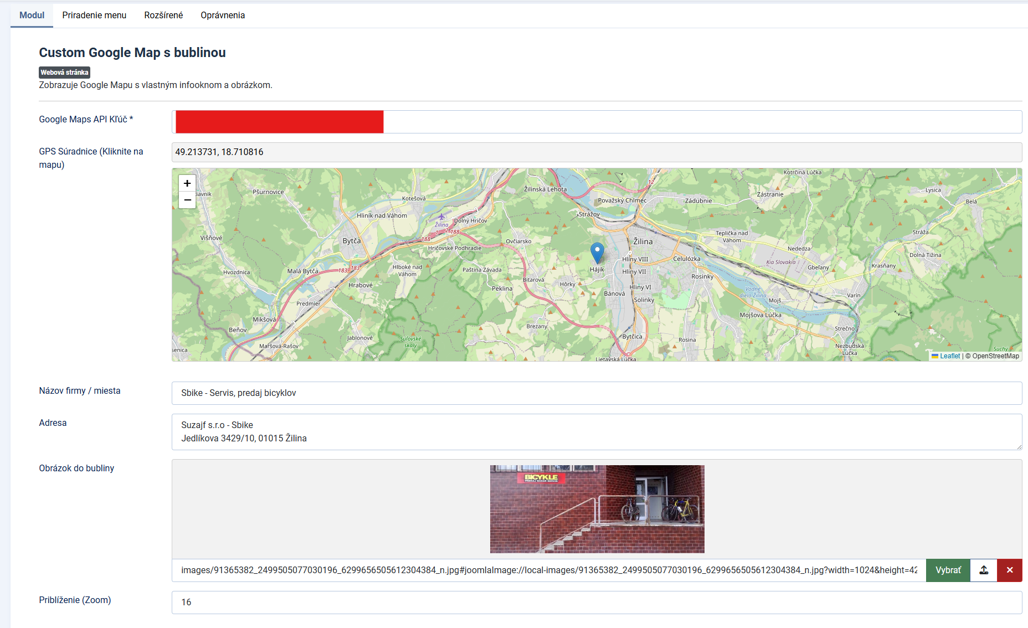Select the Modul tab
1028x628 pixels.
coord(32,15)
